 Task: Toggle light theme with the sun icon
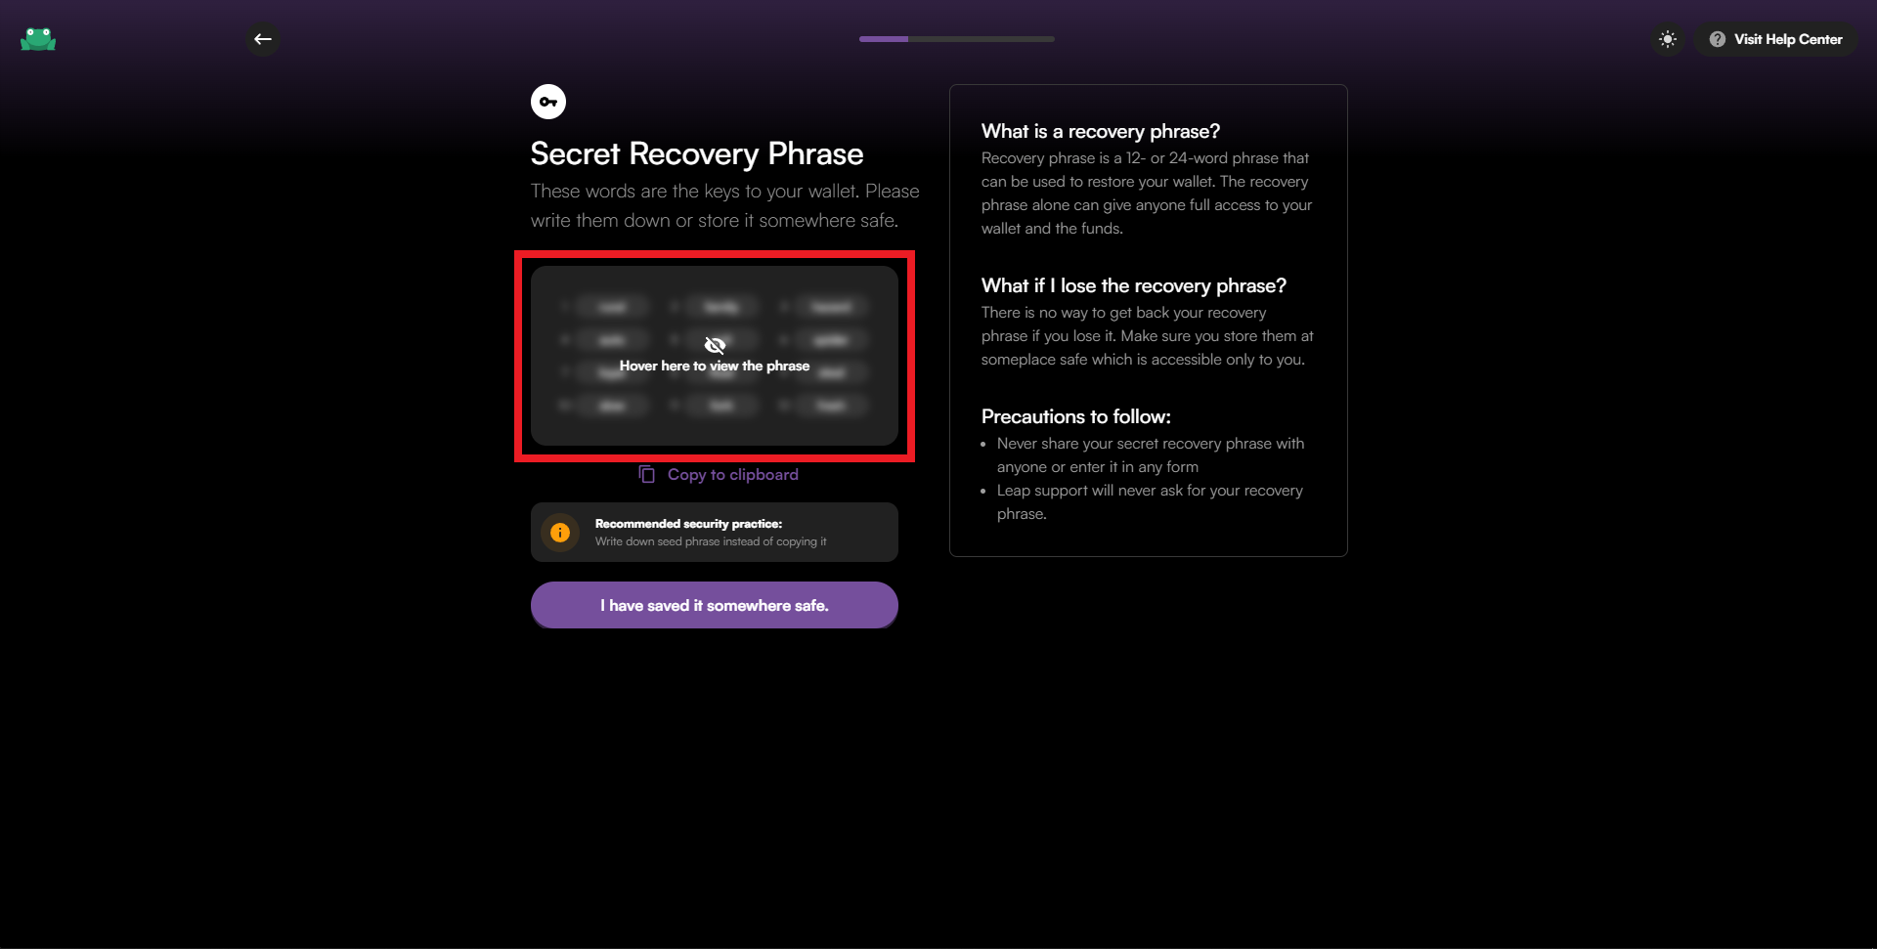coord(1668,39)
